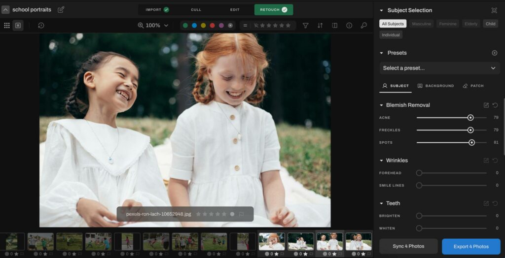Add new preset with plus icon
The height and width of the screenshot is (258, 505).
pos(495,53)
